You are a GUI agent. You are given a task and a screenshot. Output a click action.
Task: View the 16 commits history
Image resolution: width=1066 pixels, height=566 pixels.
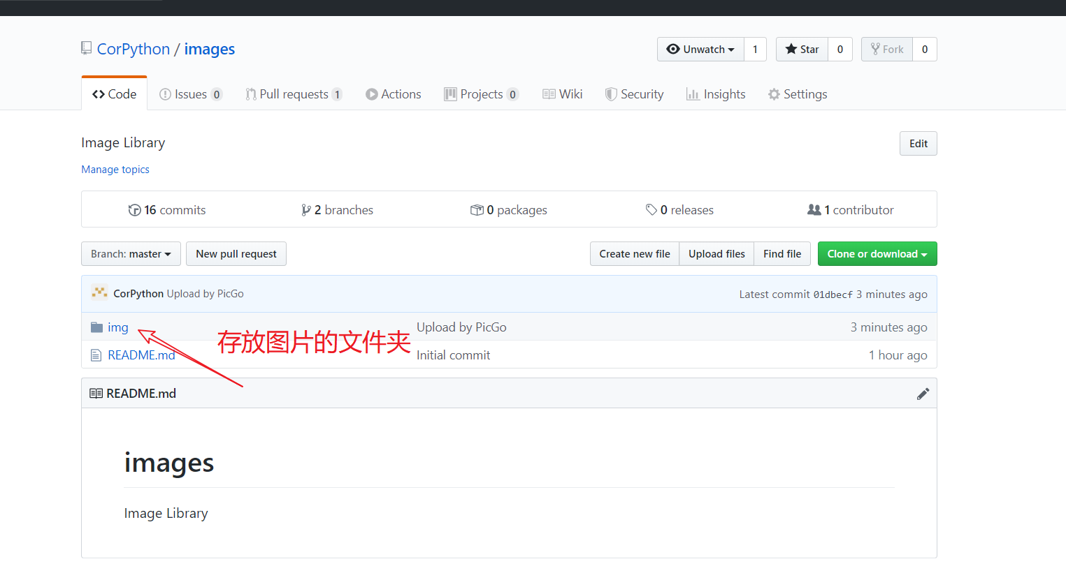pyautogui.click(x=167, y=210)
